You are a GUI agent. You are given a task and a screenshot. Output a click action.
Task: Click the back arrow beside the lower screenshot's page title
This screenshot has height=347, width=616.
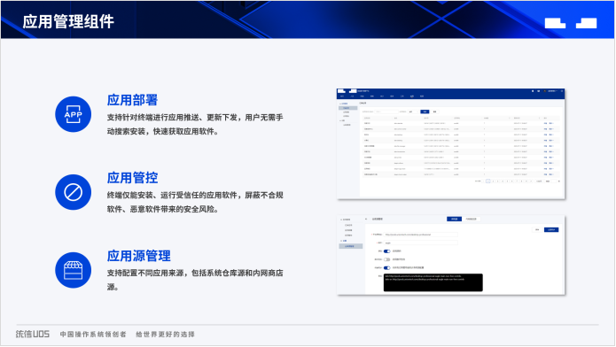[x=366, y=219]
